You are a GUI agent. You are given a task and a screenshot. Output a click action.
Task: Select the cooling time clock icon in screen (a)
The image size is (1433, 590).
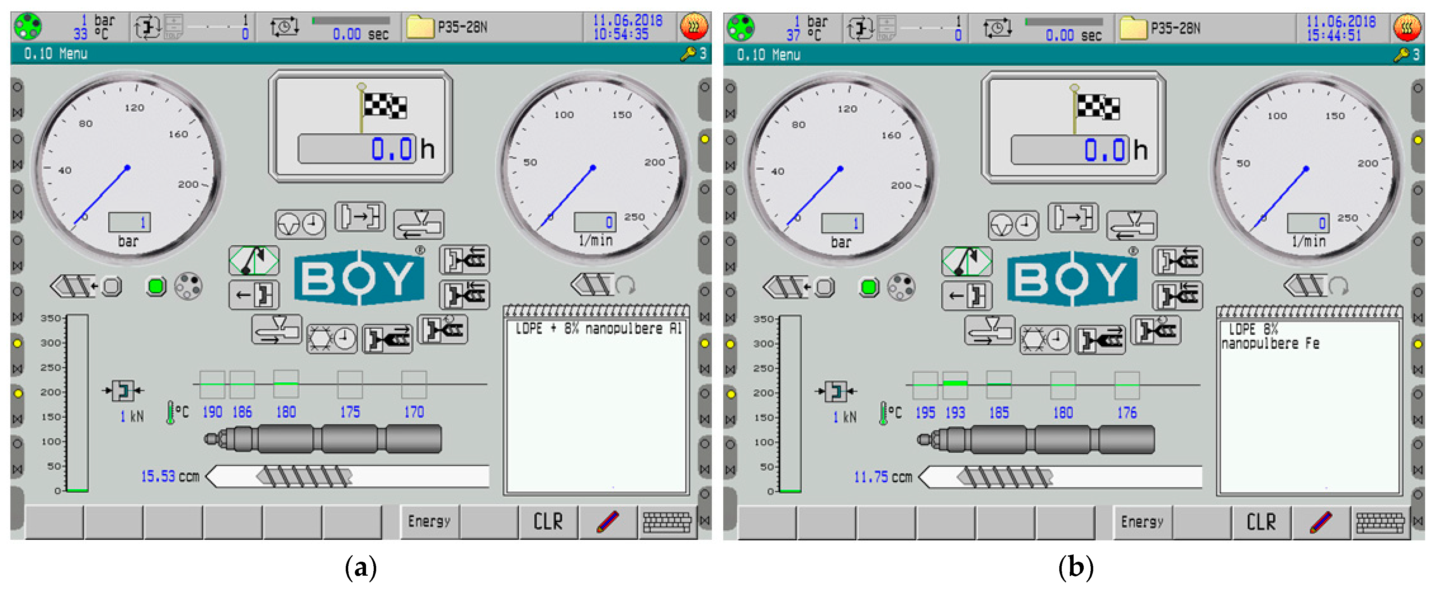332,339
